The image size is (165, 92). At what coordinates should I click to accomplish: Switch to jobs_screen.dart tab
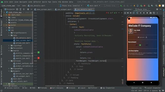(44, 9)
